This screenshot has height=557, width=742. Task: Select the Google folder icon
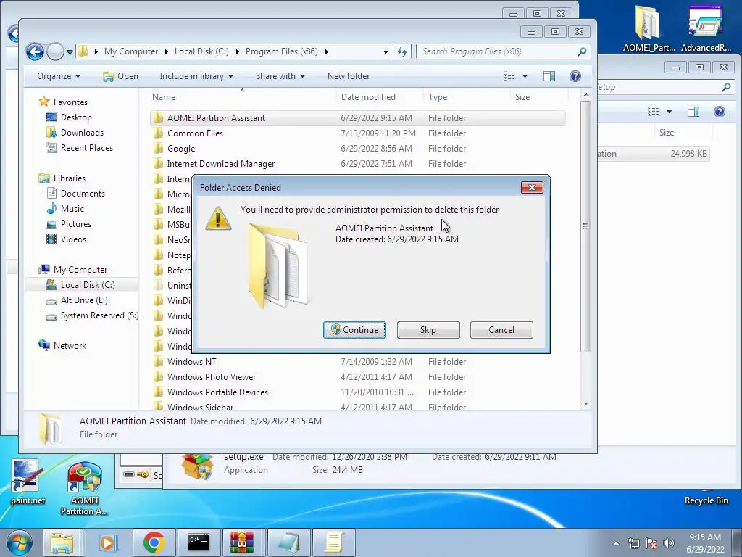click(x=158, y=149)
